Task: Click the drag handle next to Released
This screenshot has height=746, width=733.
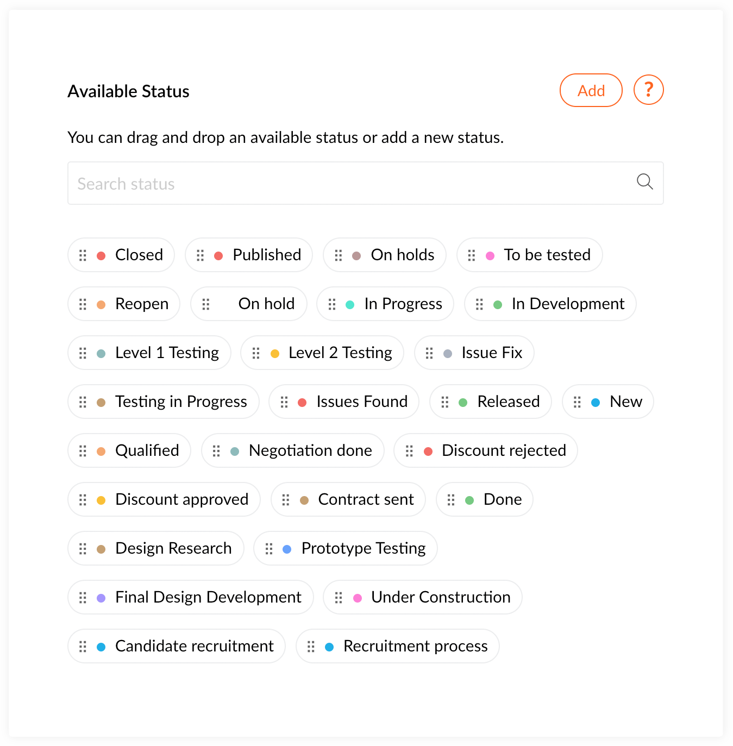Action: point(444,402)
